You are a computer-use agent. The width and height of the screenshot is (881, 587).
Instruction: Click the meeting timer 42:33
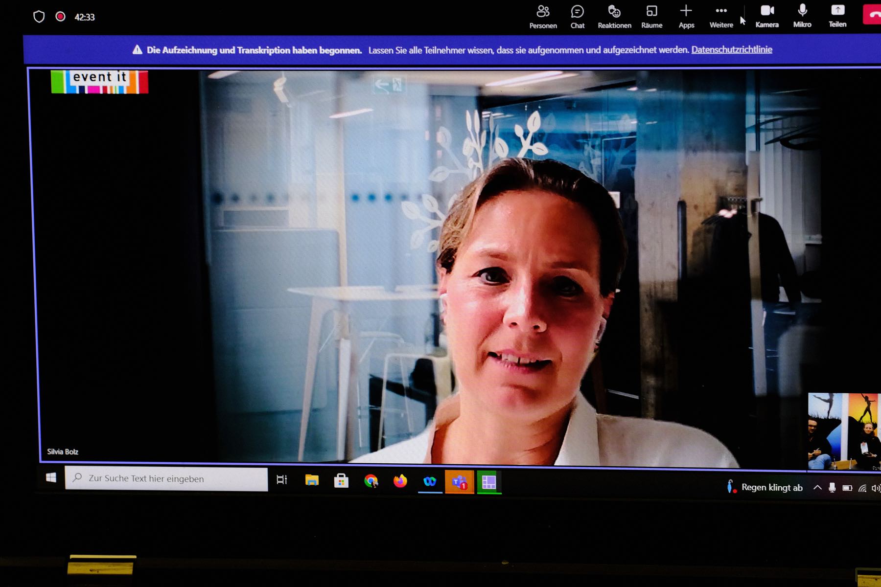pos(84,17)
